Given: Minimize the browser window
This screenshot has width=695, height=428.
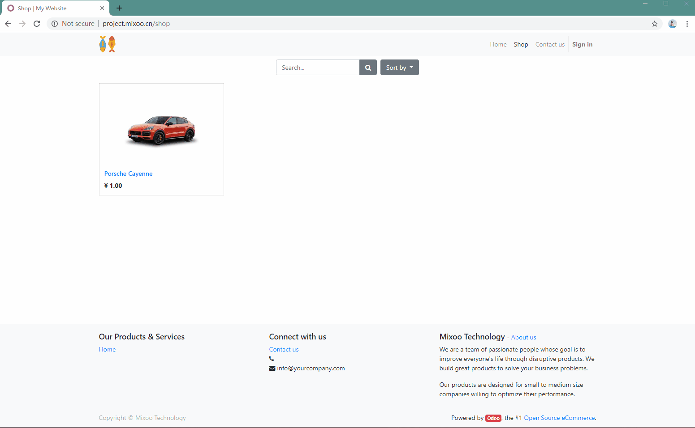Looking at the screenshot, I should pyautogui.click(x=645, y=4).
